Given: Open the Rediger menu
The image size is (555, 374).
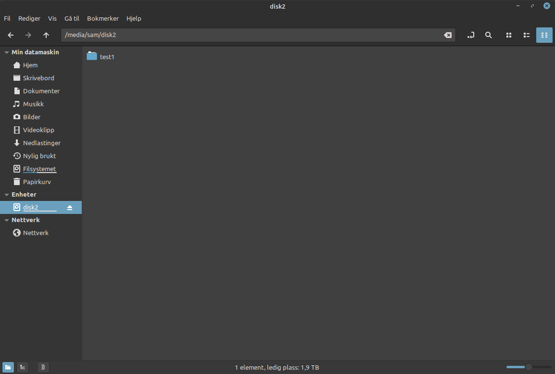Looking at the screenshot, I should coord(29,18).
